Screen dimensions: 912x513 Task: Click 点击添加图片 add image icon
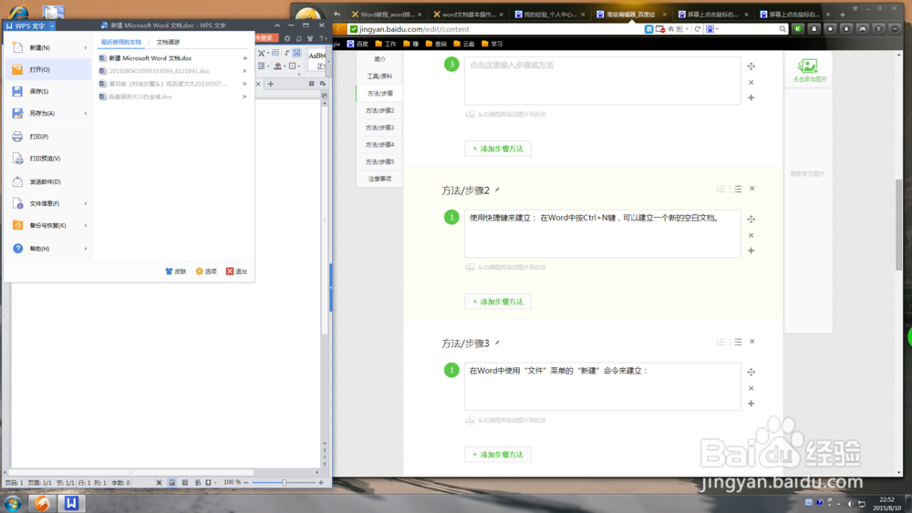[808, 70]
